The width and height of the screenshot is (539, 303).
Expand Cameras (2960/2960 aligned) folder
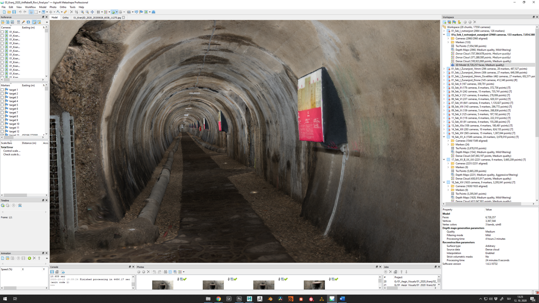point(448,39)
